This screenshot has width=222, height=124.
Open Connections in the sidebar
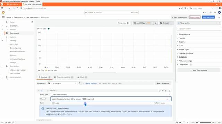15,66
